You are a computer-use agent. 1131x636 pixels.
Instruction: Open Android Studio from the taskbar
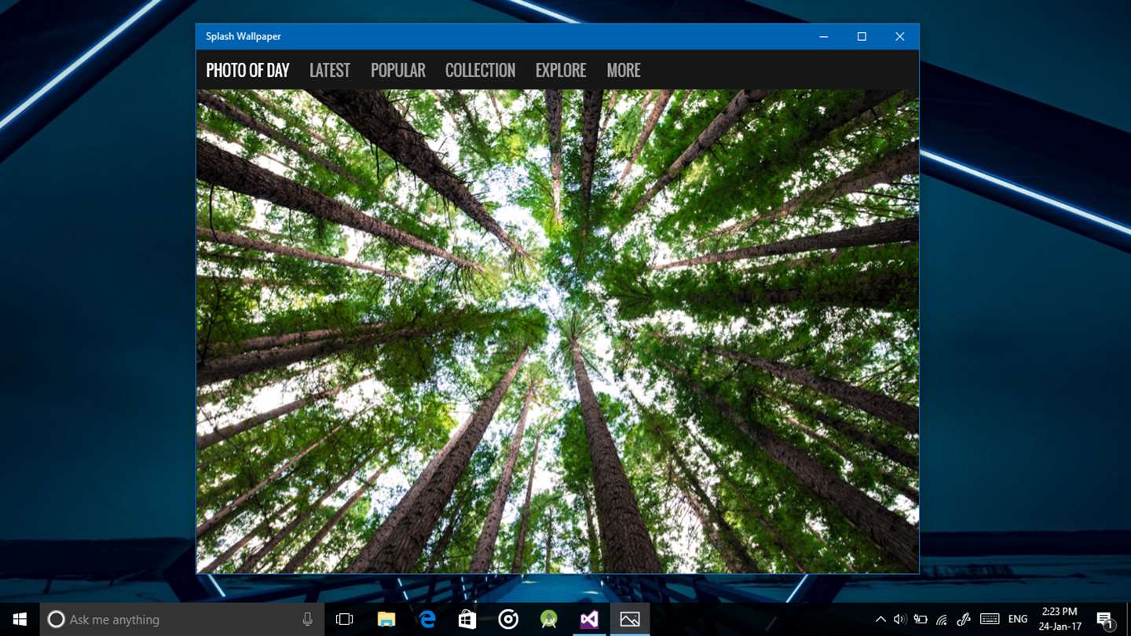pos(548,620)
